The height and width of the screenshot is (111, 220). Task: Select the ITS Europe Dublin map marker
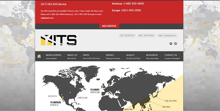click(102, 87)
